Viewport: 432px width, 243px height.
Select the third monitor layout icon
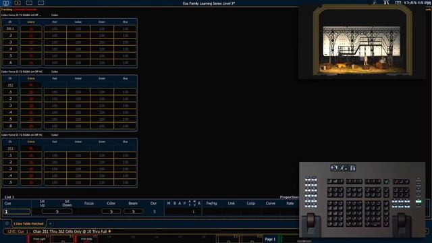tap(29, 3)
